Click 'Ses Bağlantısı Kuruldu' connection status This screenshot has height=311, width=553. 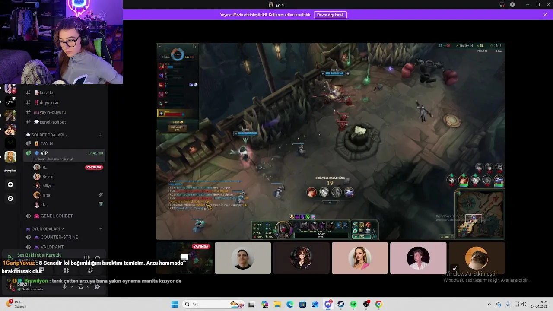tap(39, 255)
